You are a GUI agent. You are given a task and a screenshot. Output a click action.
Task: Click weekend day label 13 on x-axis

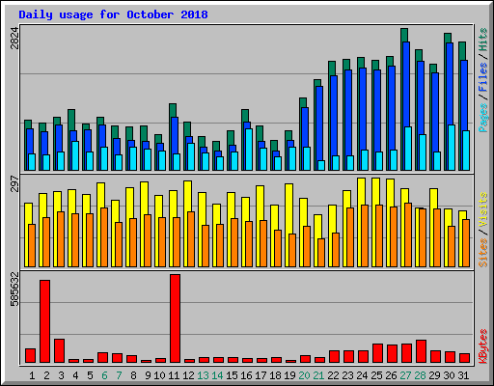203,375
